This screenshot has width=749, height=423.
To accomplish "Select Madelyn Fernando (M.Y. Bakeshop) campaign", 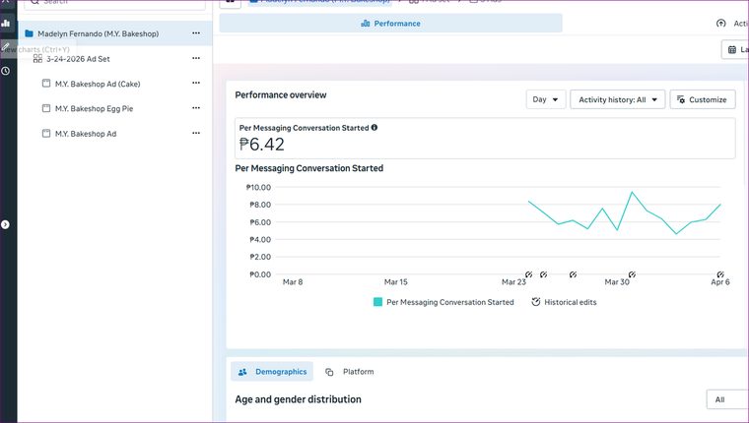I will tap(114, 33).
